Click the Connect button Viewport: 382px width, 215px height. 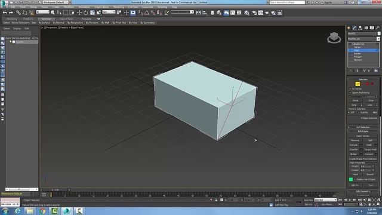pos(369,154)
